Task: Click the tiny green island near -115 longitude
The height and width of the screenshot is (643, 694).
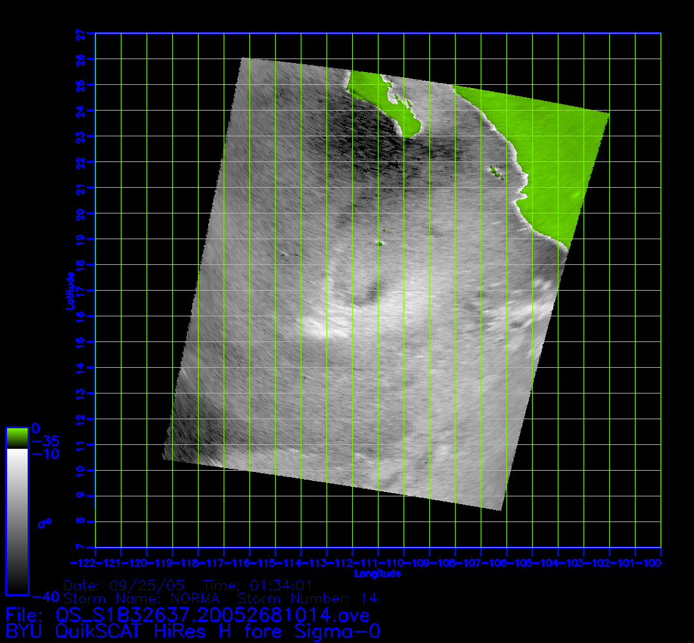Action: coord(281,255)
